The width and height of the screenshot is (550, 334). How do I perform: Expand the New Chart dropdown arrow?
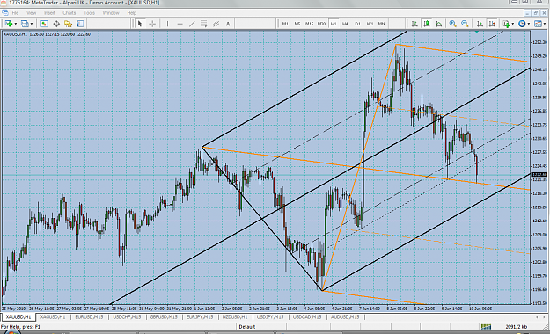[15, 24]
